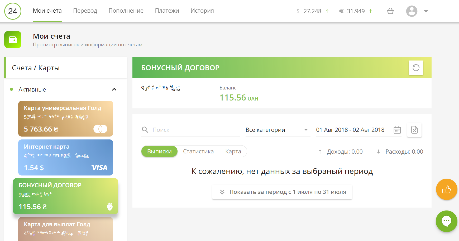Open the user profile avatar

(x=412, y=11)
